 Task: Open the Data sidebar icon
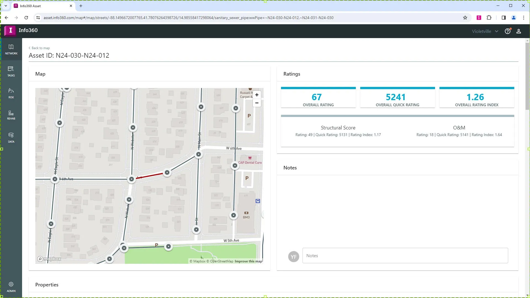pos(11,137)
